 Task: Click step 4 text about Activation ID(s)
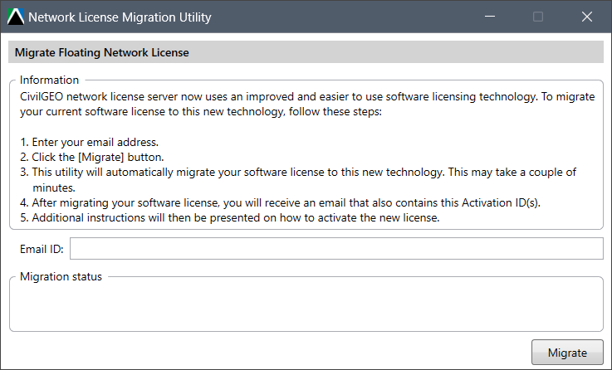280,202
